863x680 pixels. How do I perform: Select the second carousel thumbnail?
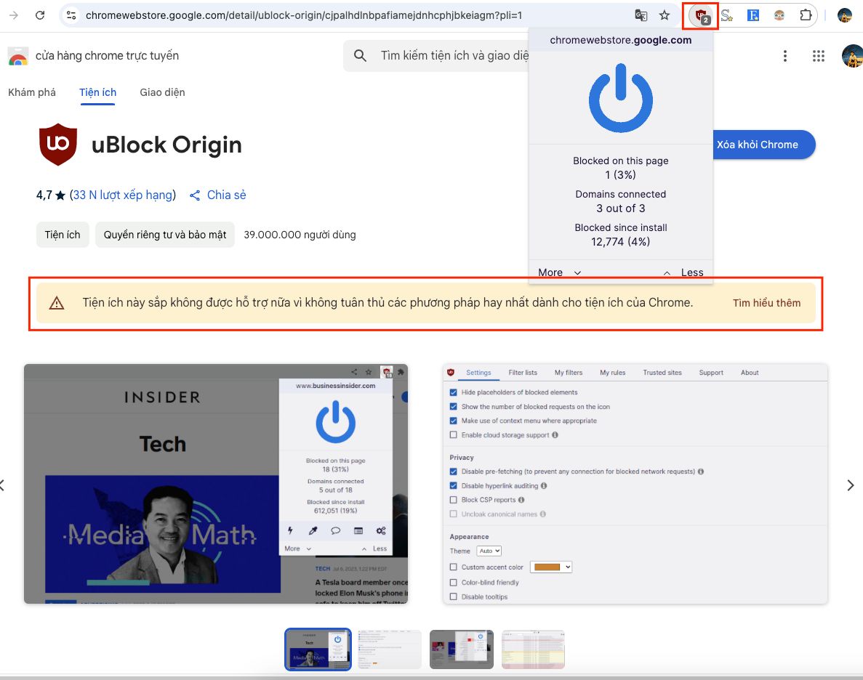(x=390, y=649)
